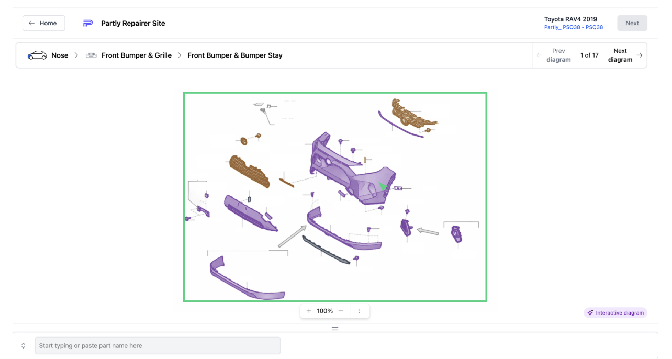Viewport: 672px width, 359px height.
Task: Click the Home back button
Action: (x=43, y=23)
